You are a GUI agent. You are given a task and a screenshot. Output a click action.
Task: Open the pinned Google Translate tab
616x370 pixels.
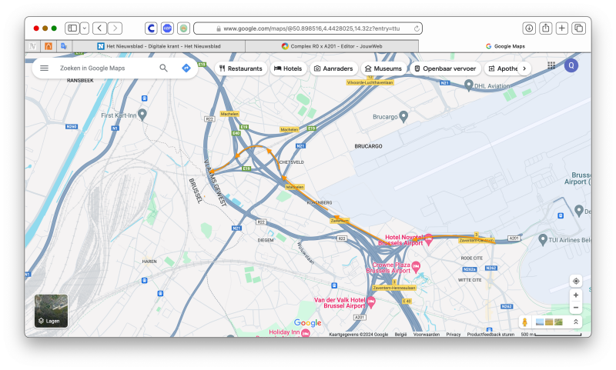(x=64, y=46)
